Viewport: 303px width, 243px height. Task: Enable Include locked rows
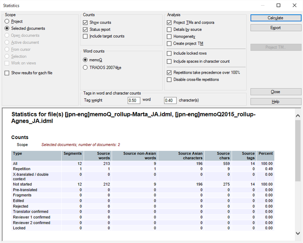coord(169,53)
